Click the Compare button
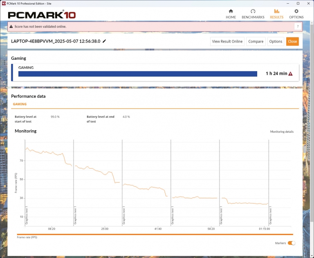314x258 pixels. (x=256, y=41)
